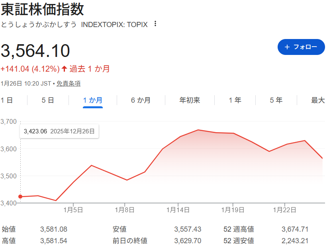Click the red up-arrow change indicator
Screen dimensions: 331x248
(x=64, y=69)
